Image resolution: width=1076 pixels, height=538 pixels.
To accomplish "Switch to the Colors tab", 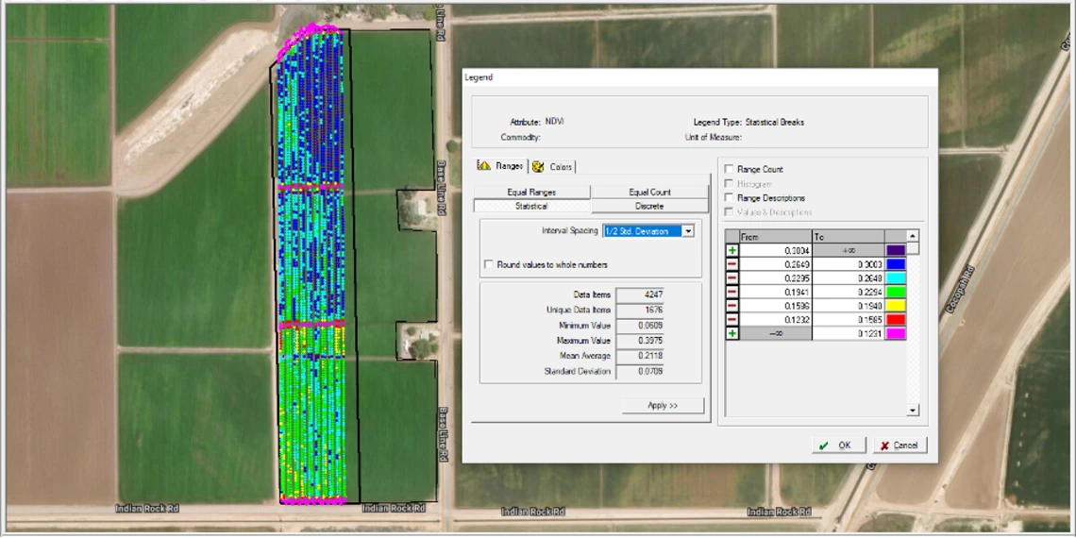I will [553, 167].
